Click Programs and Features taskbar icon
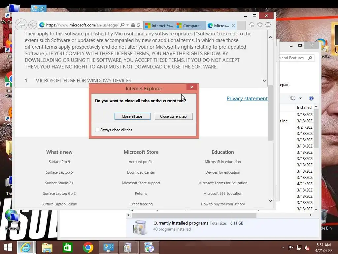This screenshot has width=338, height=254. pos(128,247)
